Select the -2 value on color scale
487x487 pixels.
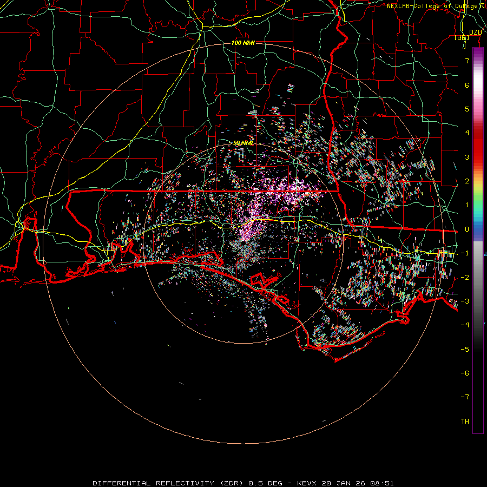pos(465,278)
